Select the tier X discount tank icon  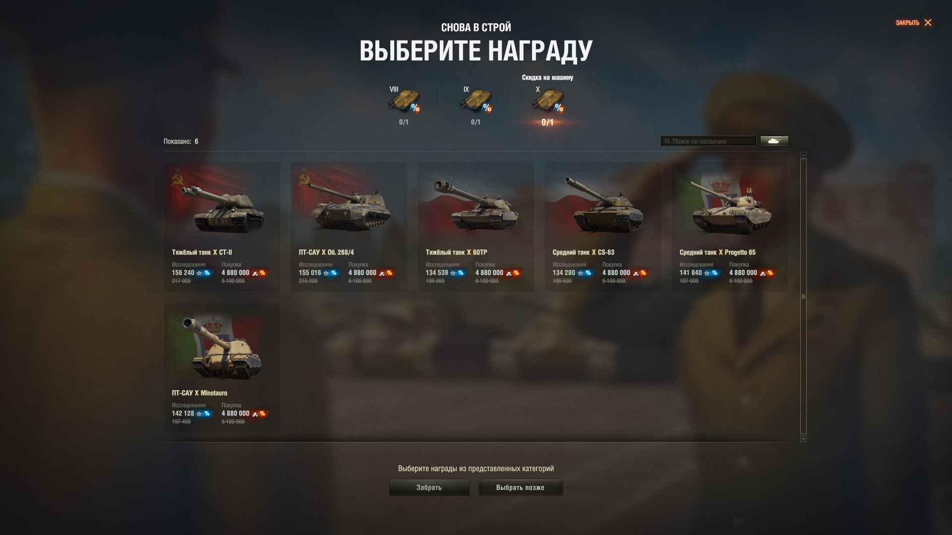548,102
